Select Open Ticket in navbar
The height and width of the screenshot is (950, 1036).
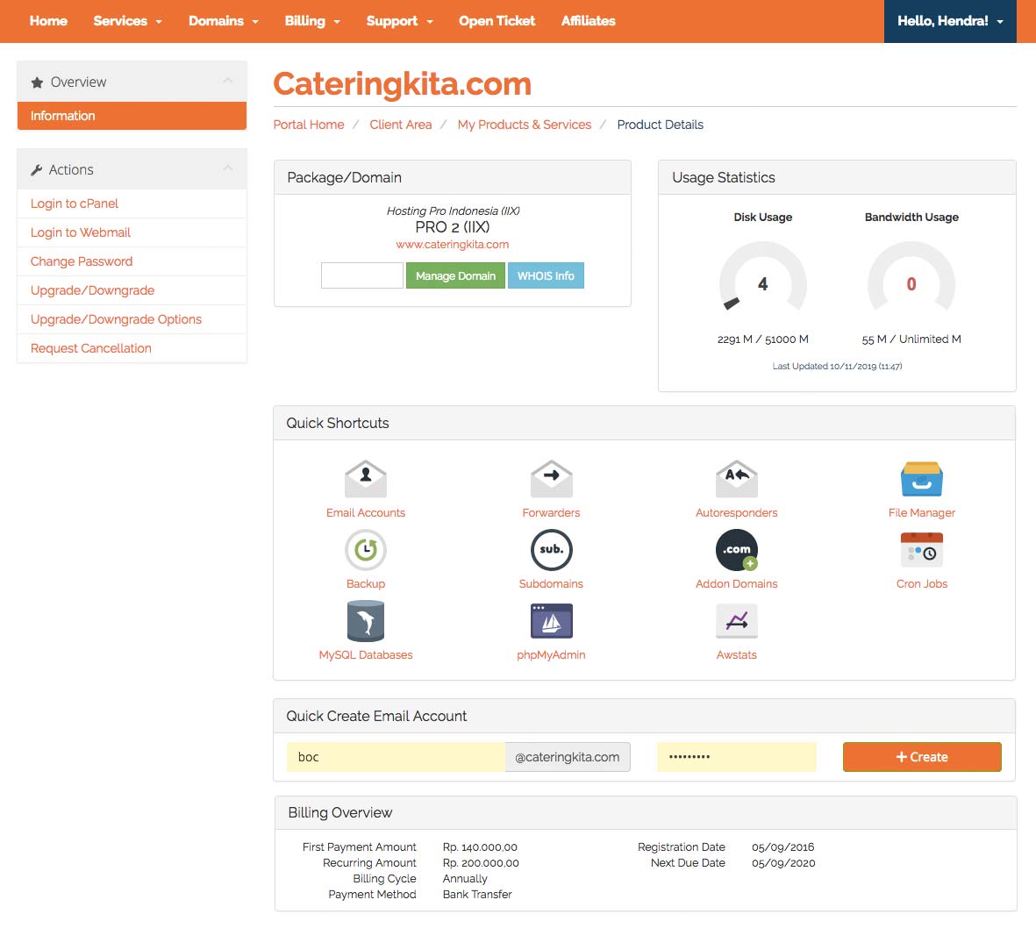coord(497,21)
